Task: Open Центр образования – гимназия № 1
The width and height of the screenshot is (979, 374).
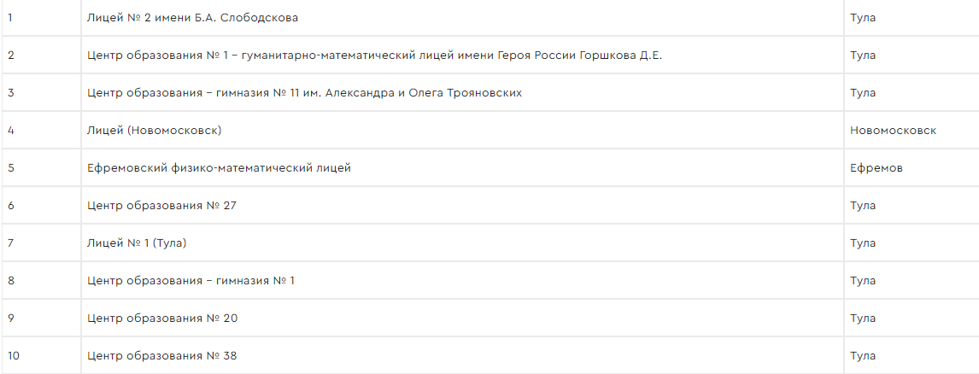Action: pyautogui.click(x=191, y=280)
